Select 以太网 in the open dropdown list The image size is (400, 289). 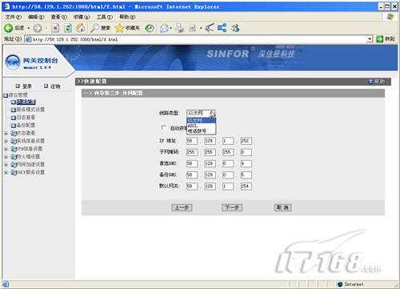coord(201,121)
